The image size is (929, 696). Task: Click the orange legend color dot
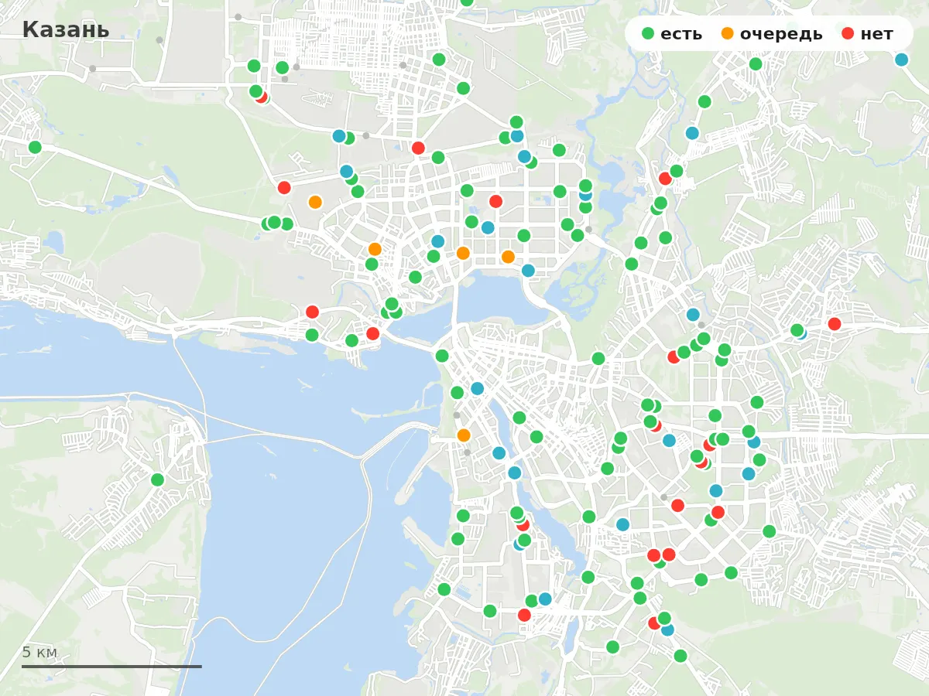point(728,33)
